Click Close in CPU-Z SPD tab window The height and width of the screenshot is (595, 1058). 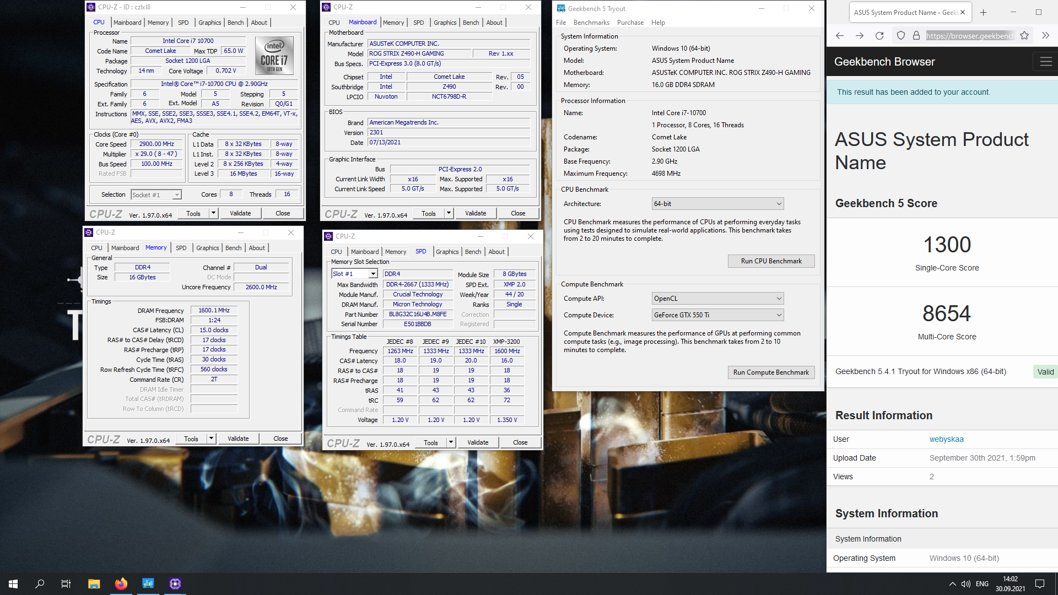click(520, 442)
